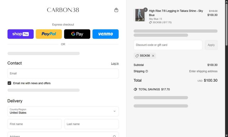Focus the First name field

[35, 124]
